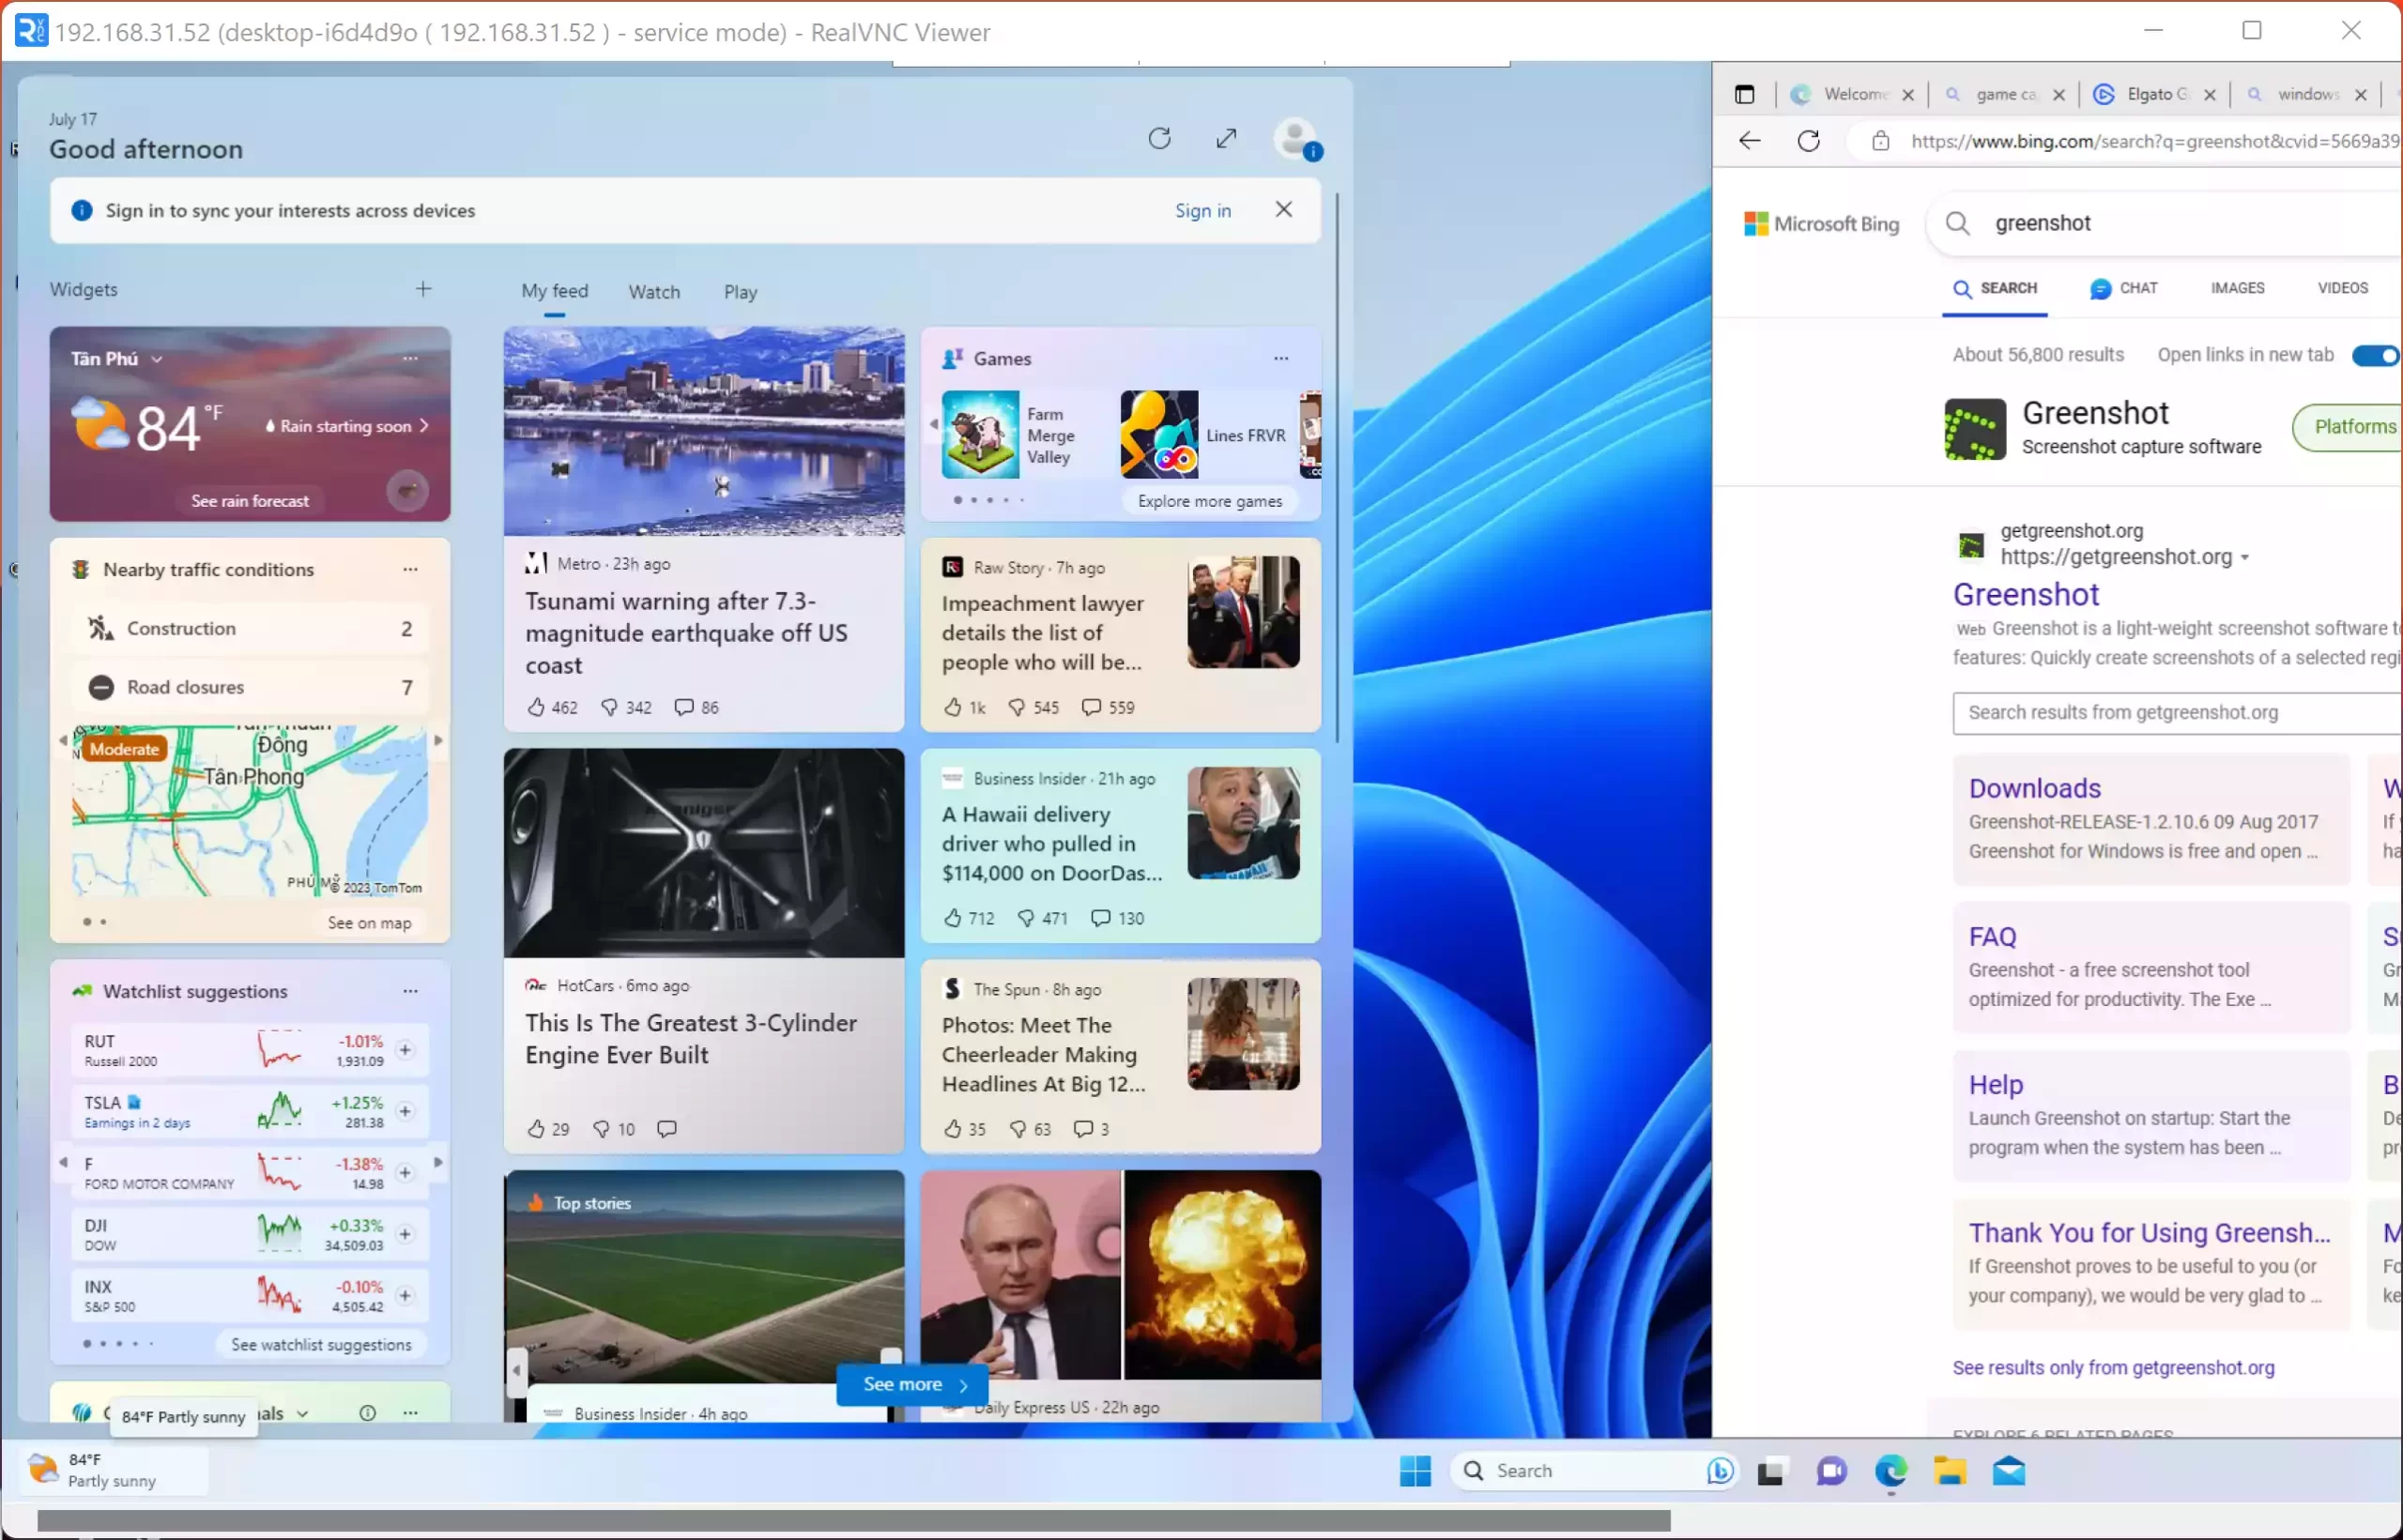The width and height of the screenshot is (2403, 1540).
Task: Click See watchlist suggestions button
Action: coord(321,1345)
